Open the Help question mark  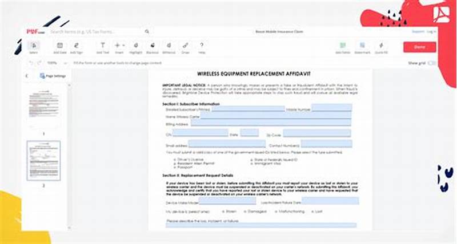(202, 48)
